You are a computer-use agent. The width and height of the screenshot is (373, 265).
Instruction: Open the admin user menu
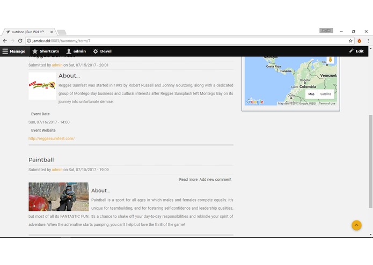click(x=76, y=51)
